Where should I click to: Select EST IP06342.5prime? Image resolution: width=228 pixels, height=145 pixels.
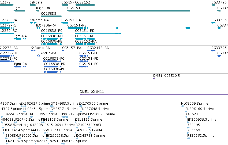(74, 114)
